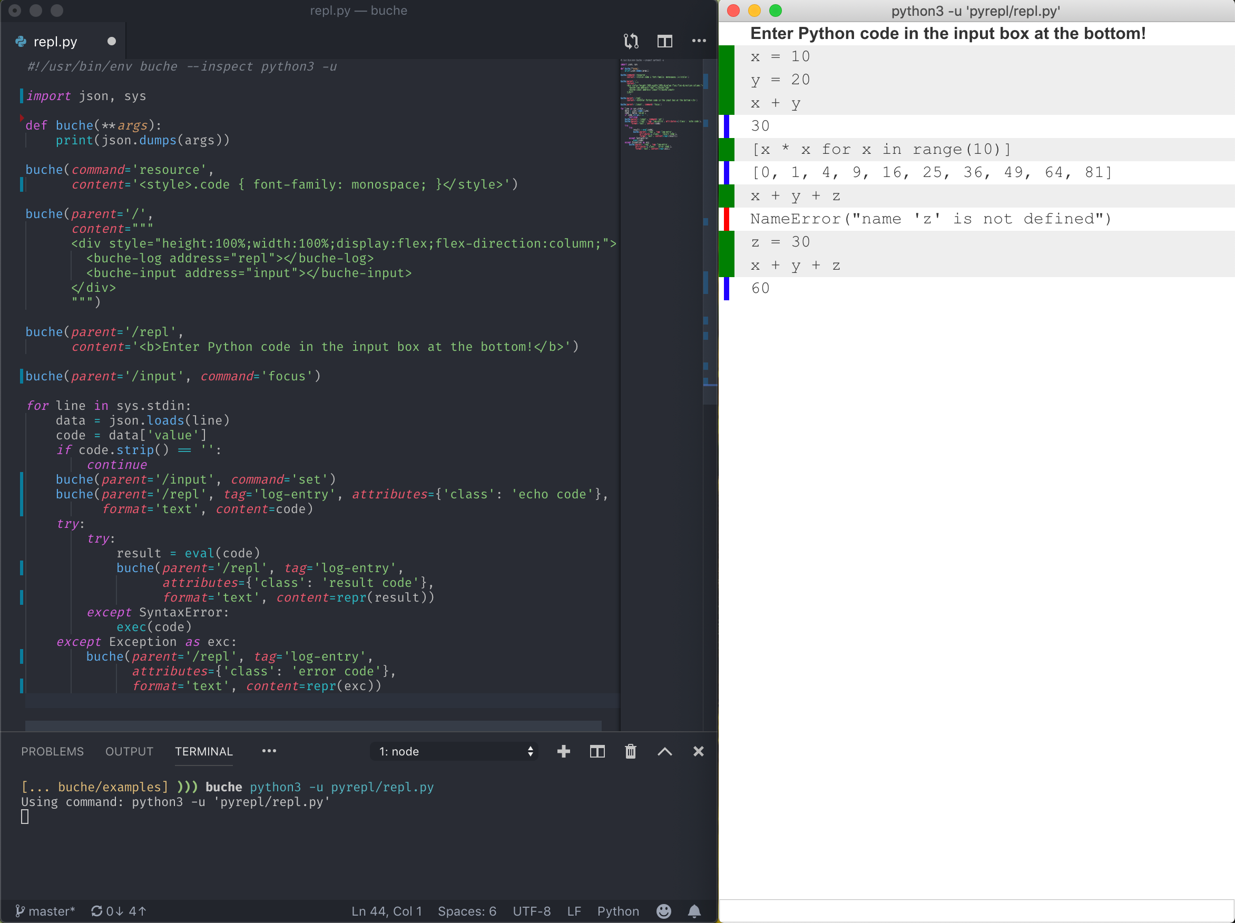Focus the Python code input box

pyautogui.click(x=976, y=910)
